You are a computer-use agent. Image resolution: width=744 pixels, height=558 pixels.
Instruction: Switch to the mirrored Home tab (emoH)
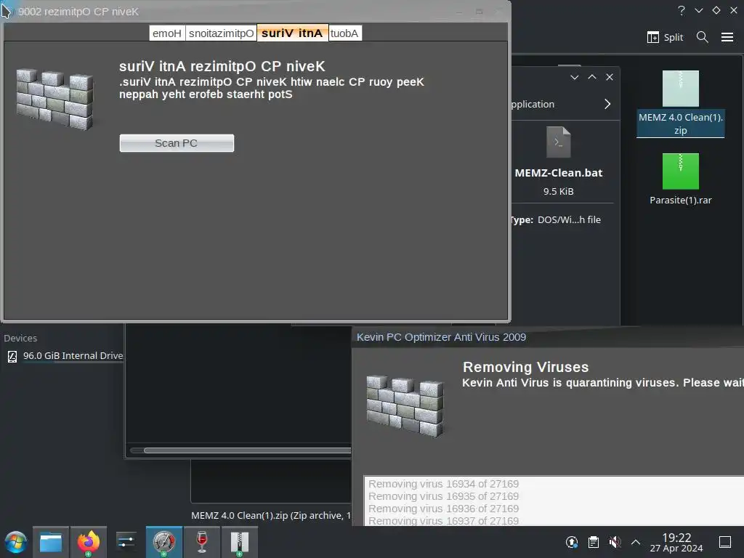click(167, 33)
